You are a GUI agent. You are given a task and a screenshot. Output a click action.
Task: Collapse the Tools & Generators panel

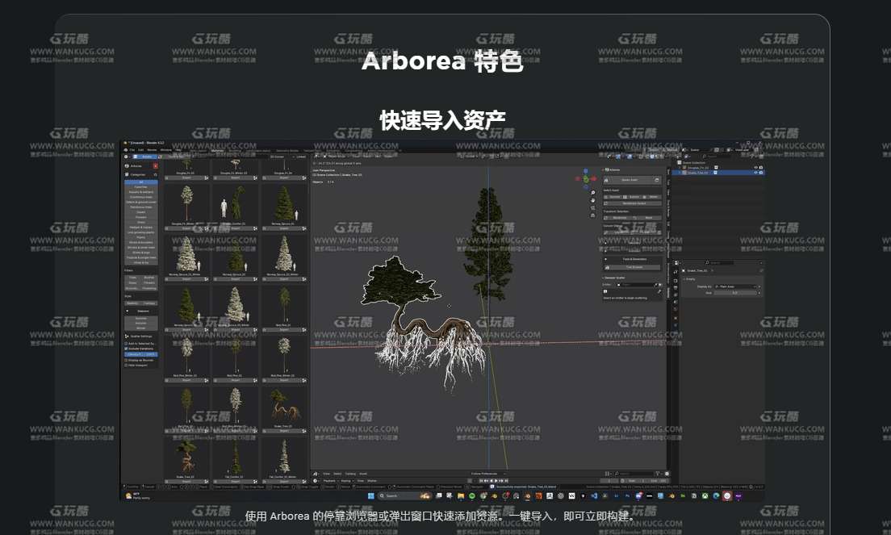click(606, 259)
